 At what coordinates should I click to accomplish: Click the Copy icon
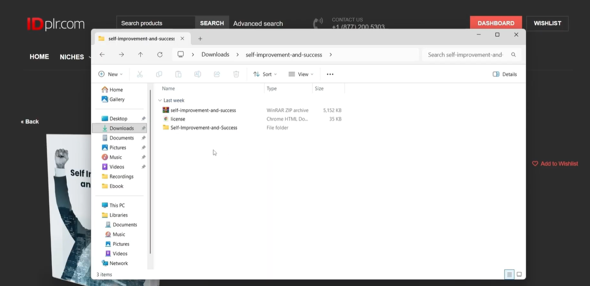159,74
